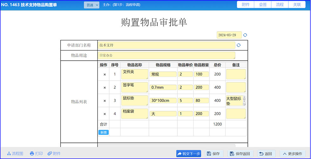Delete the 档案袋 row with ×

[105, 114]
